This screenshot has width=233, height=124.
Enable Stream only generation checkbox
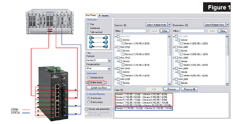tap(86, 109)
